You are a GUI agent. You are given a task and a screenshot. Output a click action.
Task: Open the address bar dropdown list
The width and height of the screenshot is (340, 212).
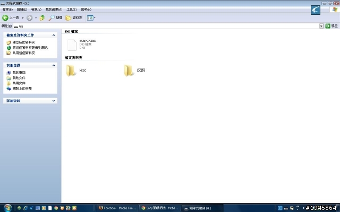pyautogui.click(x=321, y=26)
